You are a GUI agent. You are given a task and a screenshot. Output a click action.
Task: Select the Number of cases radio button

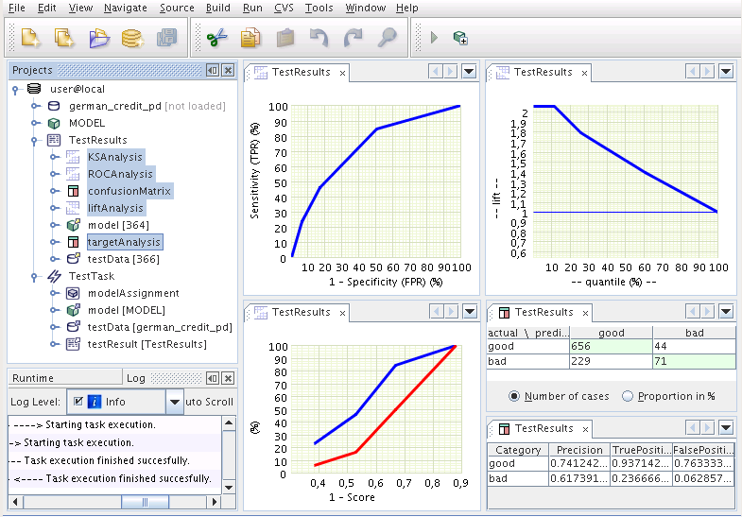pos(514,396)
